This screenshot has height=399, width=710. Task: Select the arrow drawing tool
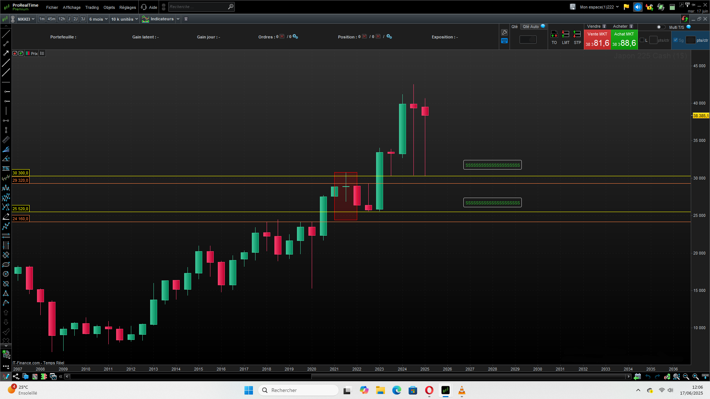pyautogui.click(x=6, y=53)
